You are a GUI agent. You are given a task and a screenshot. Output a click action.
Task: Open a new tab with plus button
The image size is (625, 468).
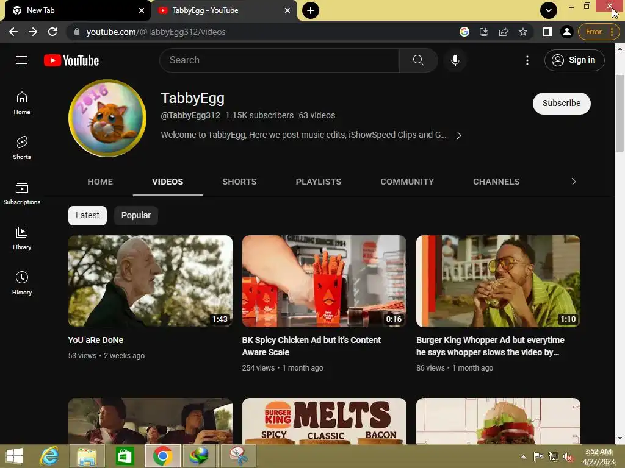(311, 10)
